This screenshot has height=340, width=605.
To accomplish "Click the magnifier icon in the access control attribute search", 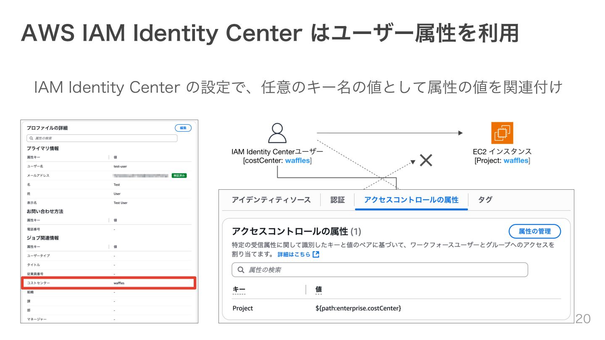I will click(241, 270).
